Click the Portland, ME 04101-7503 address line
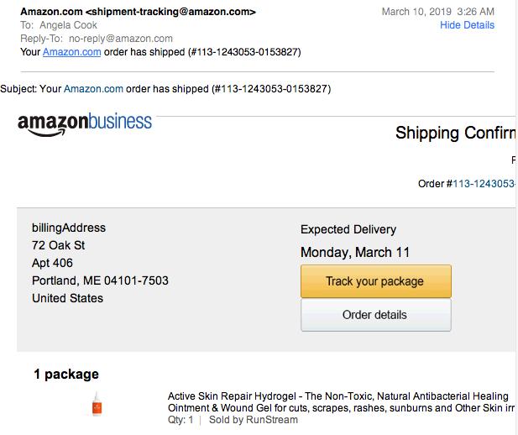 (x=100, y=280)
